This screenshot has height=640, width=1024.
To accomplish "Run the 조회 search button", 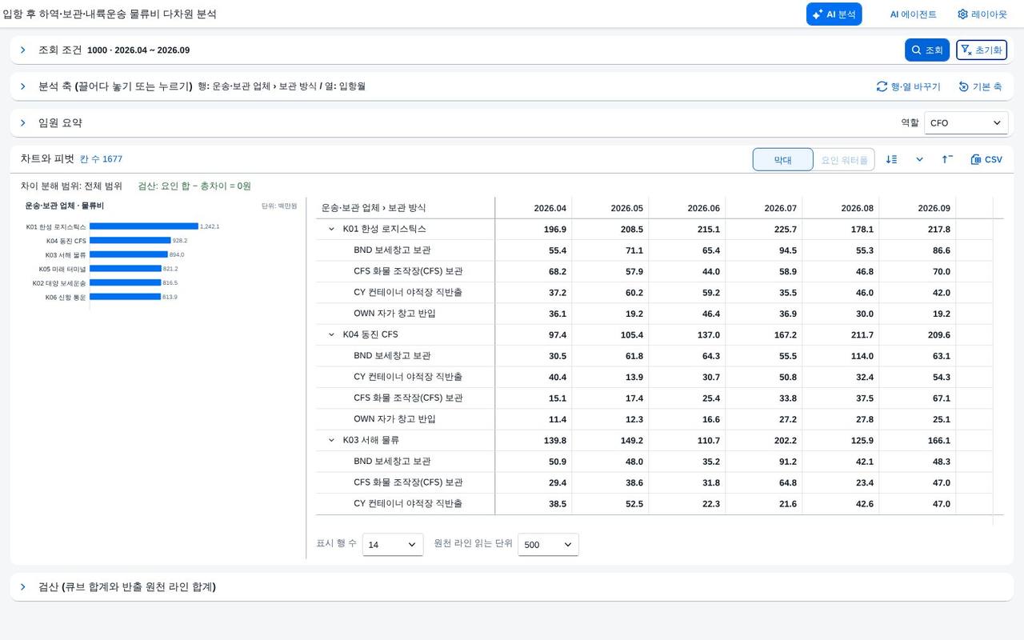I will 927,50.
